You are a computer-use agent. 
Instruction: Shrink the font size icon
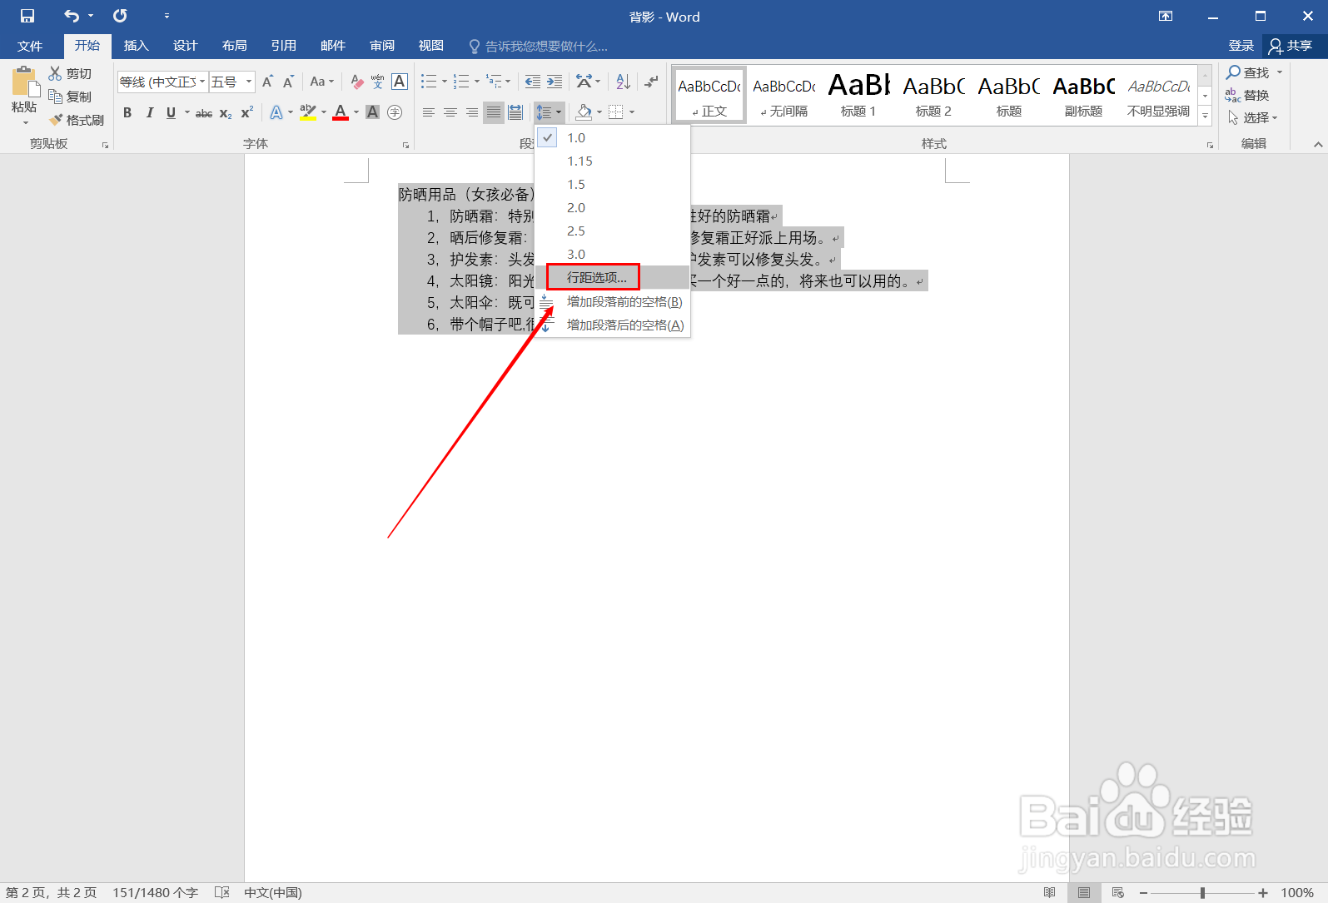pyautogui.click(x=288, y=82)
